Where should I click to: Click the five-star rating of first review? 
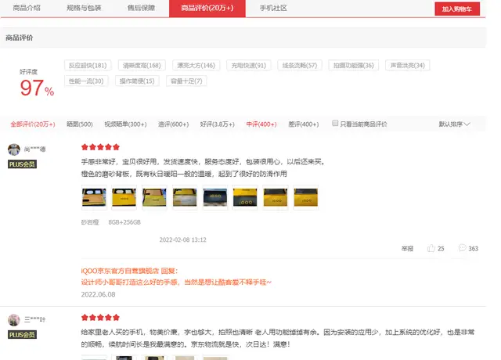[x=100, y=147]
